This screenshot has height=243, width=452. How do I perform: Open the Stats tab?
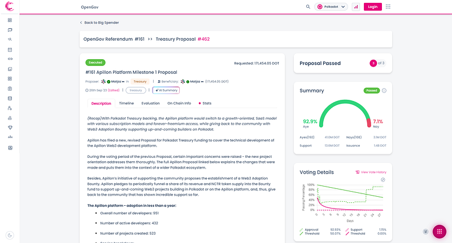pos(205,103)
